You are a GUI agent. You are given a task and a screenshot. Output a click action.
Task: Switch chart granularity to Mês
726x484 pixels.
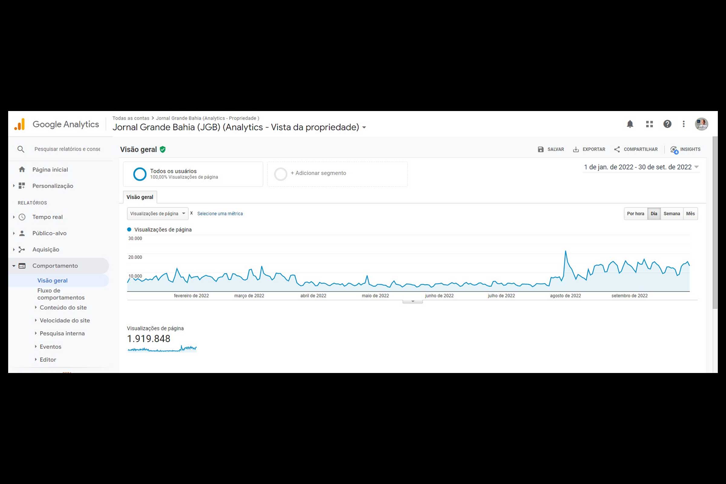(690, 214)
